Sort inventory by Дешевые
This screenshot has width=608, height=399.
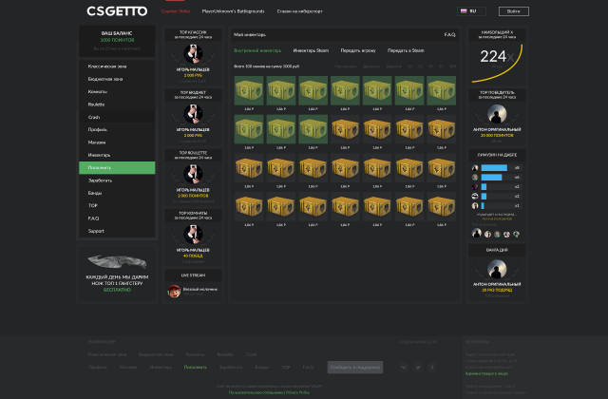(371, 66)
